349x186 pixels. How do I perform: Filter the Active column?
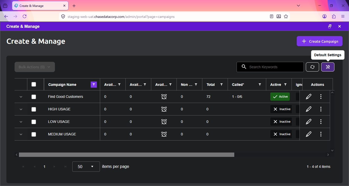click(285, 85)
